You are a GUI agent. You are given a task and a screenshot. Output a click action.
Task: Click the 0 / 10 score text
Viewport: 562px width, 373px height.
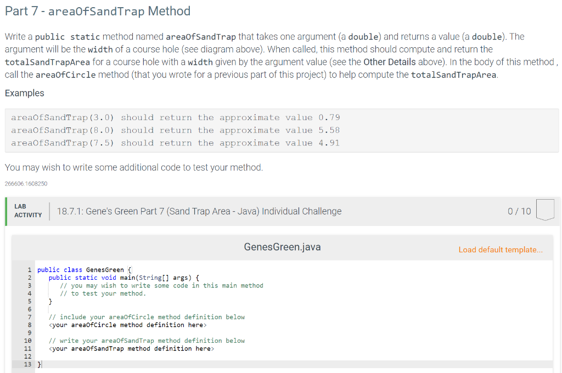pyautogui.click(x=519, y=211)
